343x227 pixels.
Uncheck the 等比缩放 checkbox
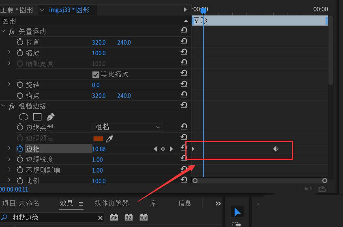click(x=96, y=75)
